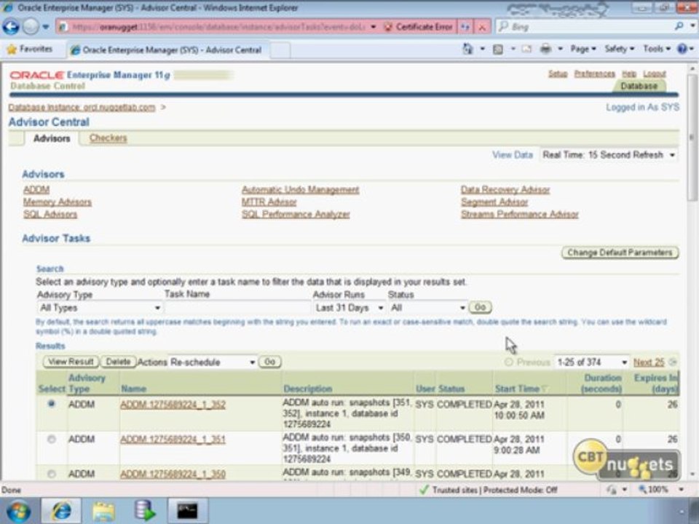
Task: Select radio for ADDM:1275689224_1_352
Action: coord(52,404)
